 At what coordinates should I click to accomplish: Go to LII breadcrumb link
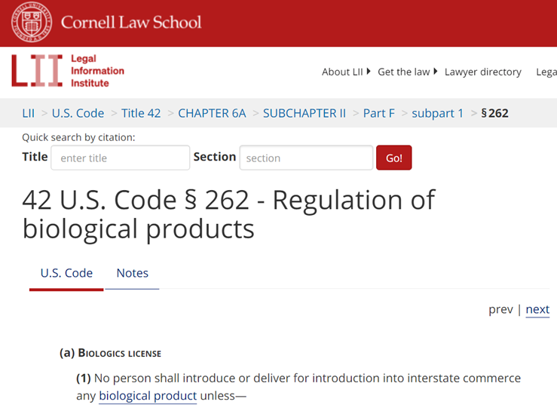[29, 113]
